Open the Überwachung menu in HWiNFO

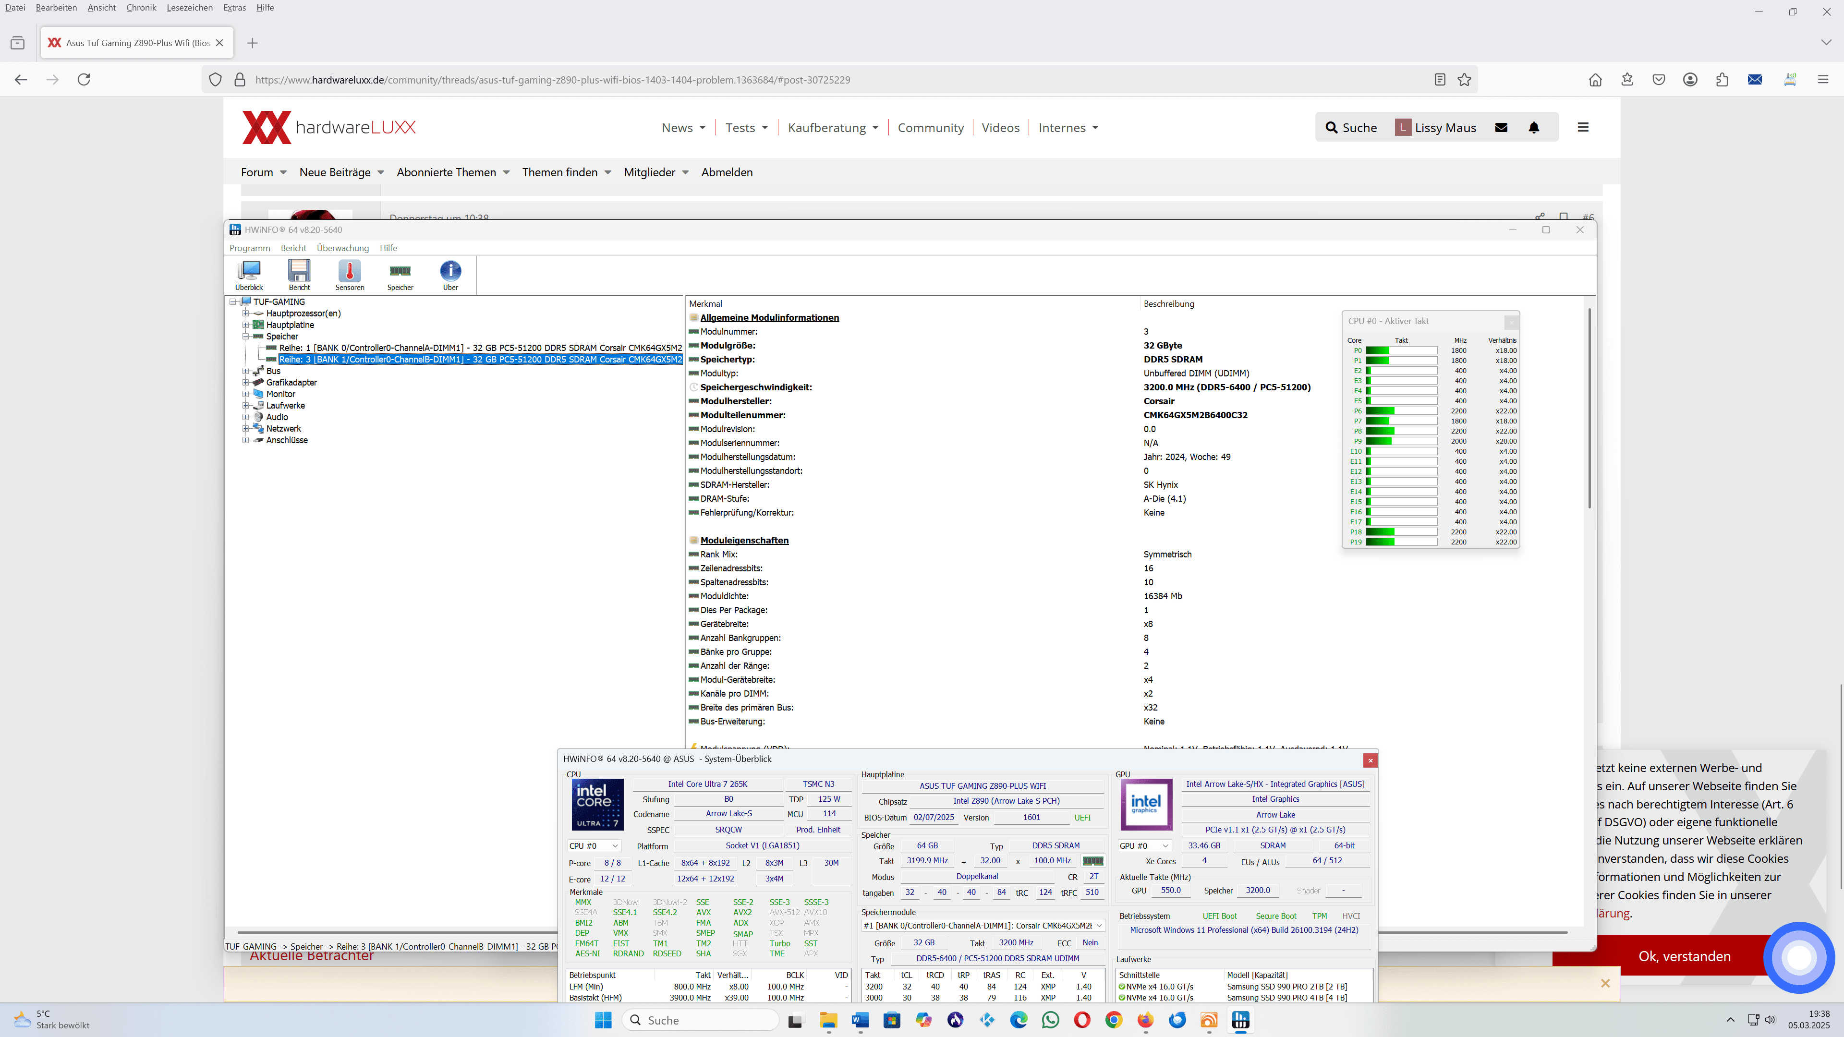point(342,248)
